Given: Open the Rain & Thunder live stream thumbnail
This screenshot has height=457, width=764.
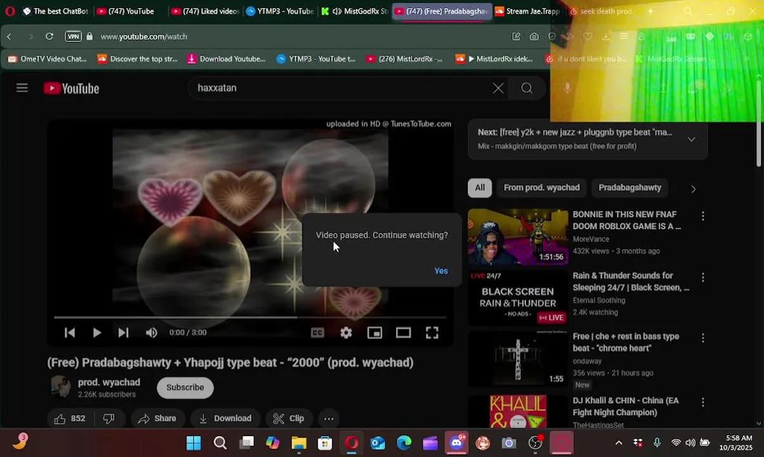Looking at the screenshot, I should point(518,298).
